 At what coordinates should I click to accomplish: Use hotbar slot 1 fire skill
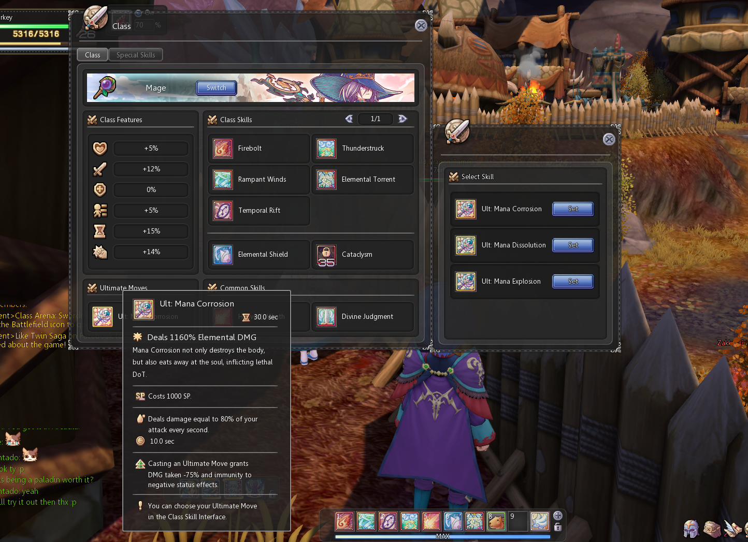pos(344,521)
